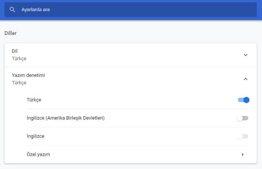Click the knob of the Türkçe switch
Screen dimensions: 262x169
click(246, 100)
